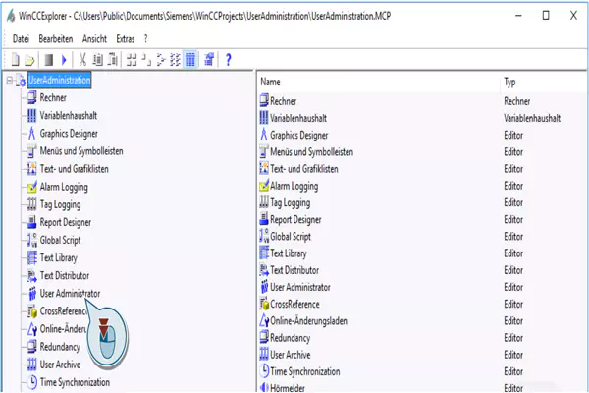
Task: Click Report Designer icon in right list
Action: (x=264, y=219)
